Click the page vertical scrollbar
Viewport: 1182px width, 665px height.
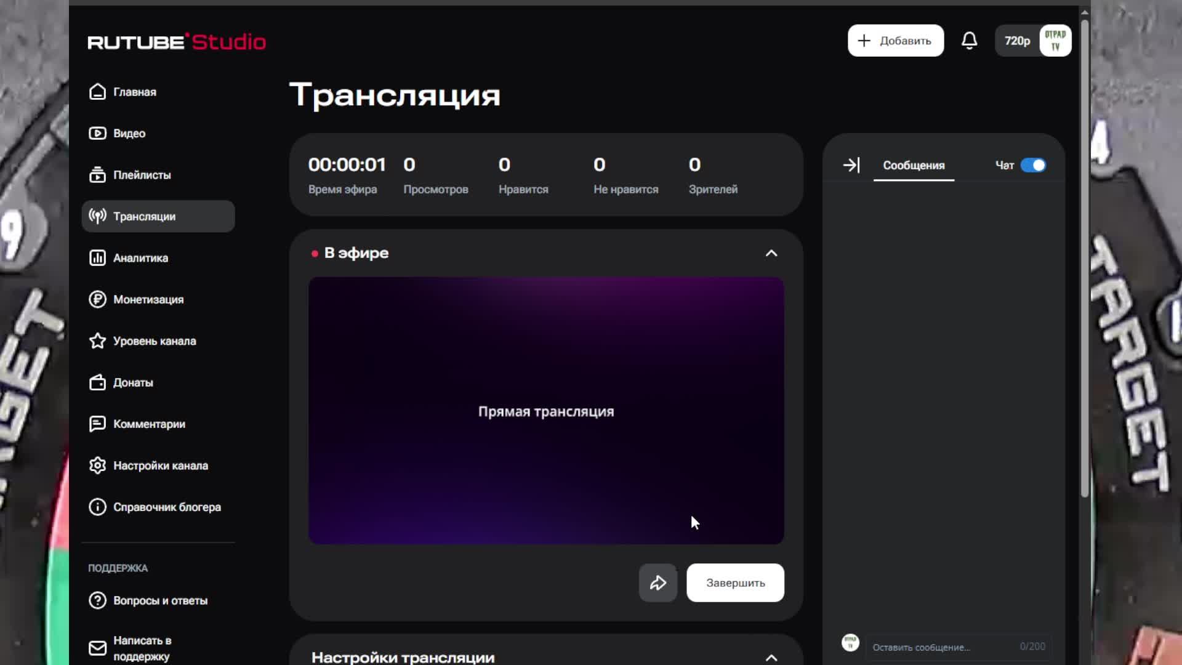pos(1085,259)
